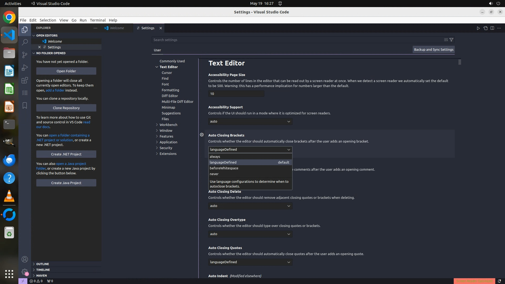Screen dimensions: 505x284
Task: Click the Split Editor Right icon
Action: [492, 28]
